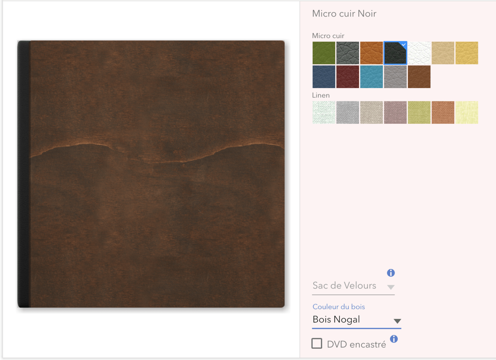Click the selected black Micro cuir swatch

(395, 53)
